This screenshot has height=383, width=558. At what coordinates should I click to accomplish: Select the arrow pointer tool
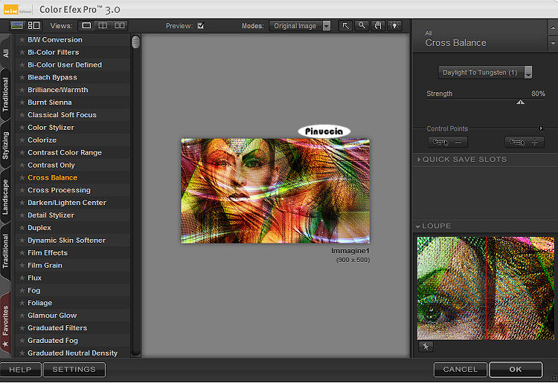pos(346,26)
